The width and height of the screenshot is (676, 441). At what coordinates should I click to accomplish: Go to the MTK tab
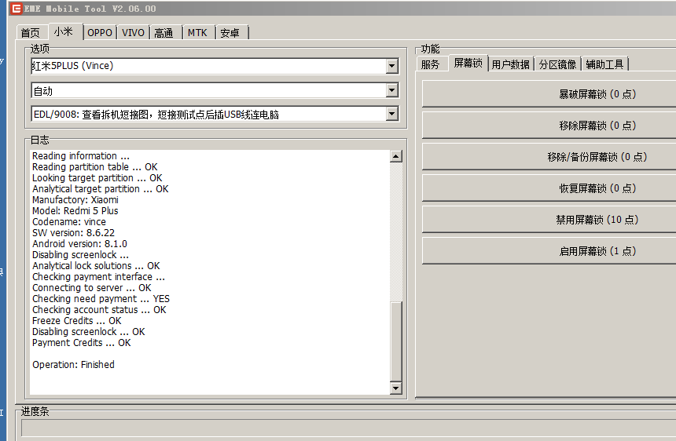(x=197, y=33)
